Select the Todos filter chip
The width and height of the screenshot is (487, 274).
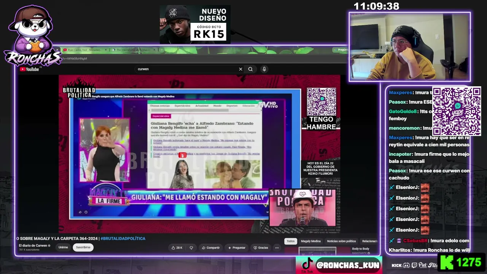click(291, 241)
